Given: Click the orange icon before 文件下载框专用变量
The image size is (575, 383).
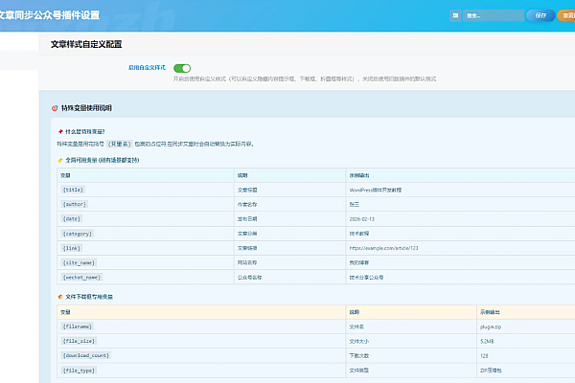Looking at the screenshot, I should point(60,297).
